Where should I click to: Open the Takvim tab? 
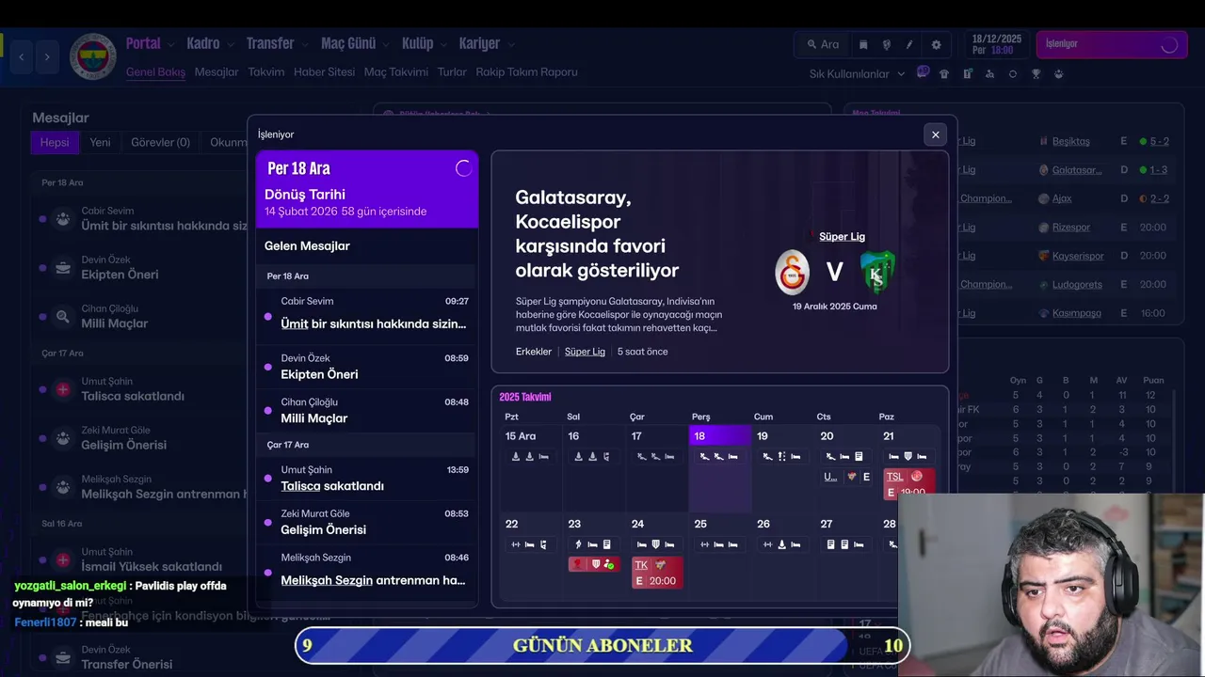[266, 72]
